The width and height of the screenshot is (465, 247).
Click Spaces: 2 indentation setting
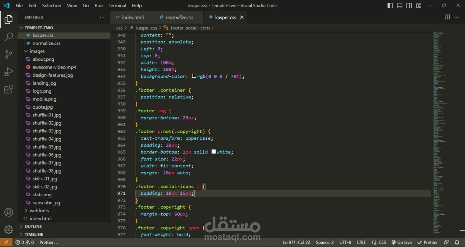(325, 242)
